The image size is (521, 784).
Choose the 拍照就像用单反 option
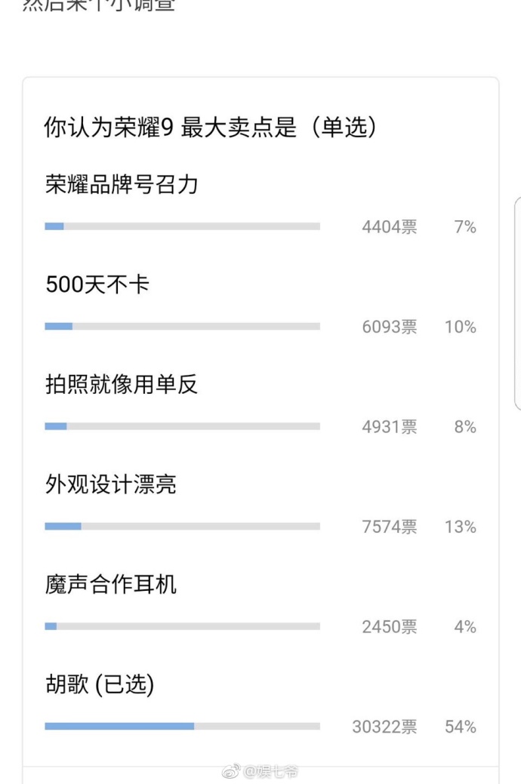click(x=122, y=385)
